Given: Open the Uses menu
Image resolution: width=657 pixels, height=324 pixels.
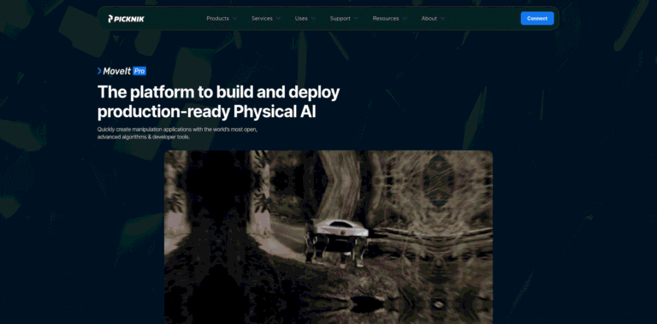Looking at the screenshot, I should [301, 19].
